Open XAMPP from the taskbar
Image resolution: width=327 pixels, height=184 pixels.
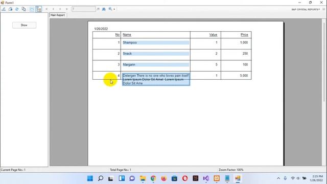pyautogui.click(x=217, y=178)
